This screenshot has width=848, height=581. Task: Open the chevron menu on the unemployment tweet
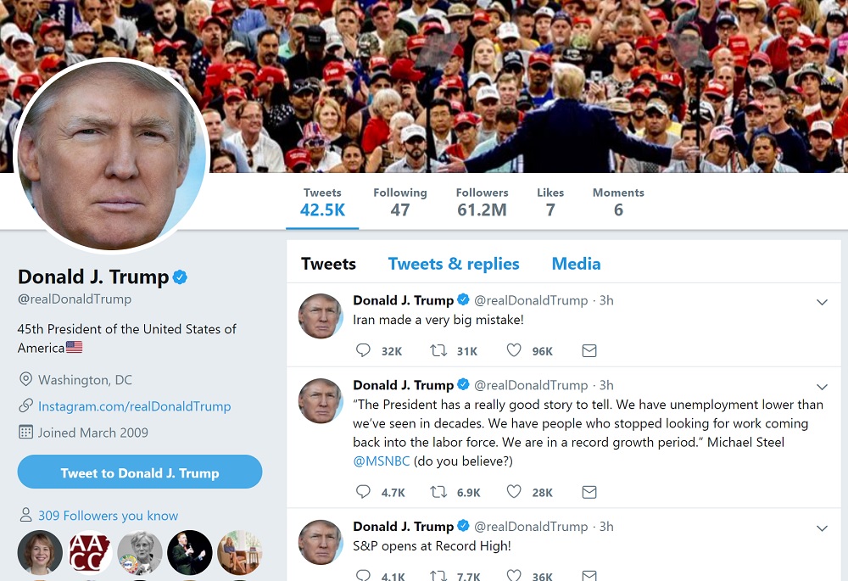[x=822, y=387]
